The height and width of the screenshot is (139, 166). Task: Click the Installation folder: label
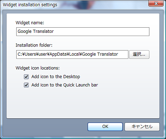[x=34, y=45]
